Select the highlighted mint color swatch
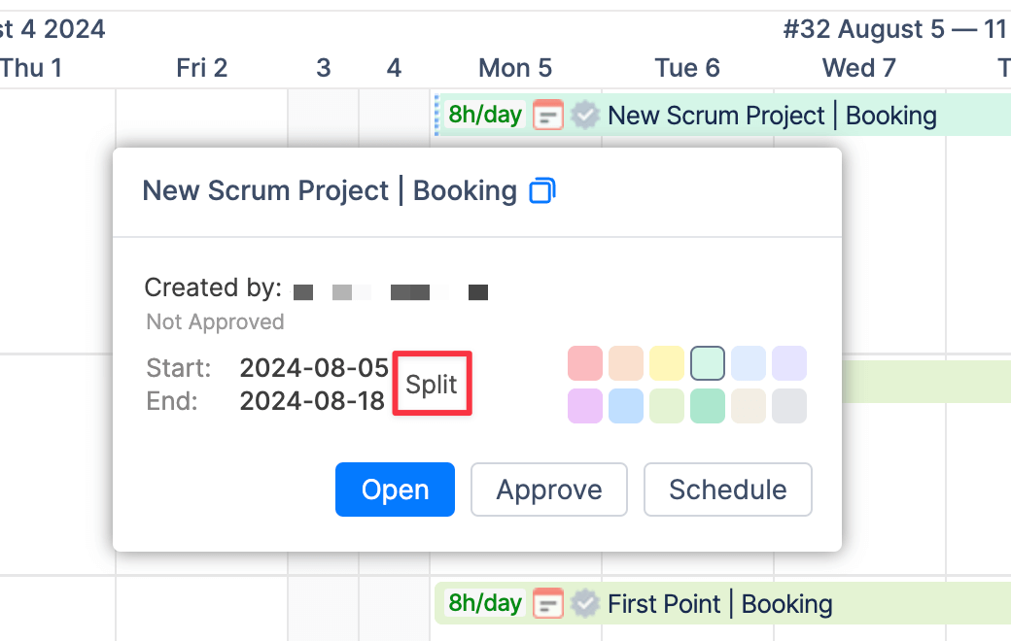 pos(708,363)
